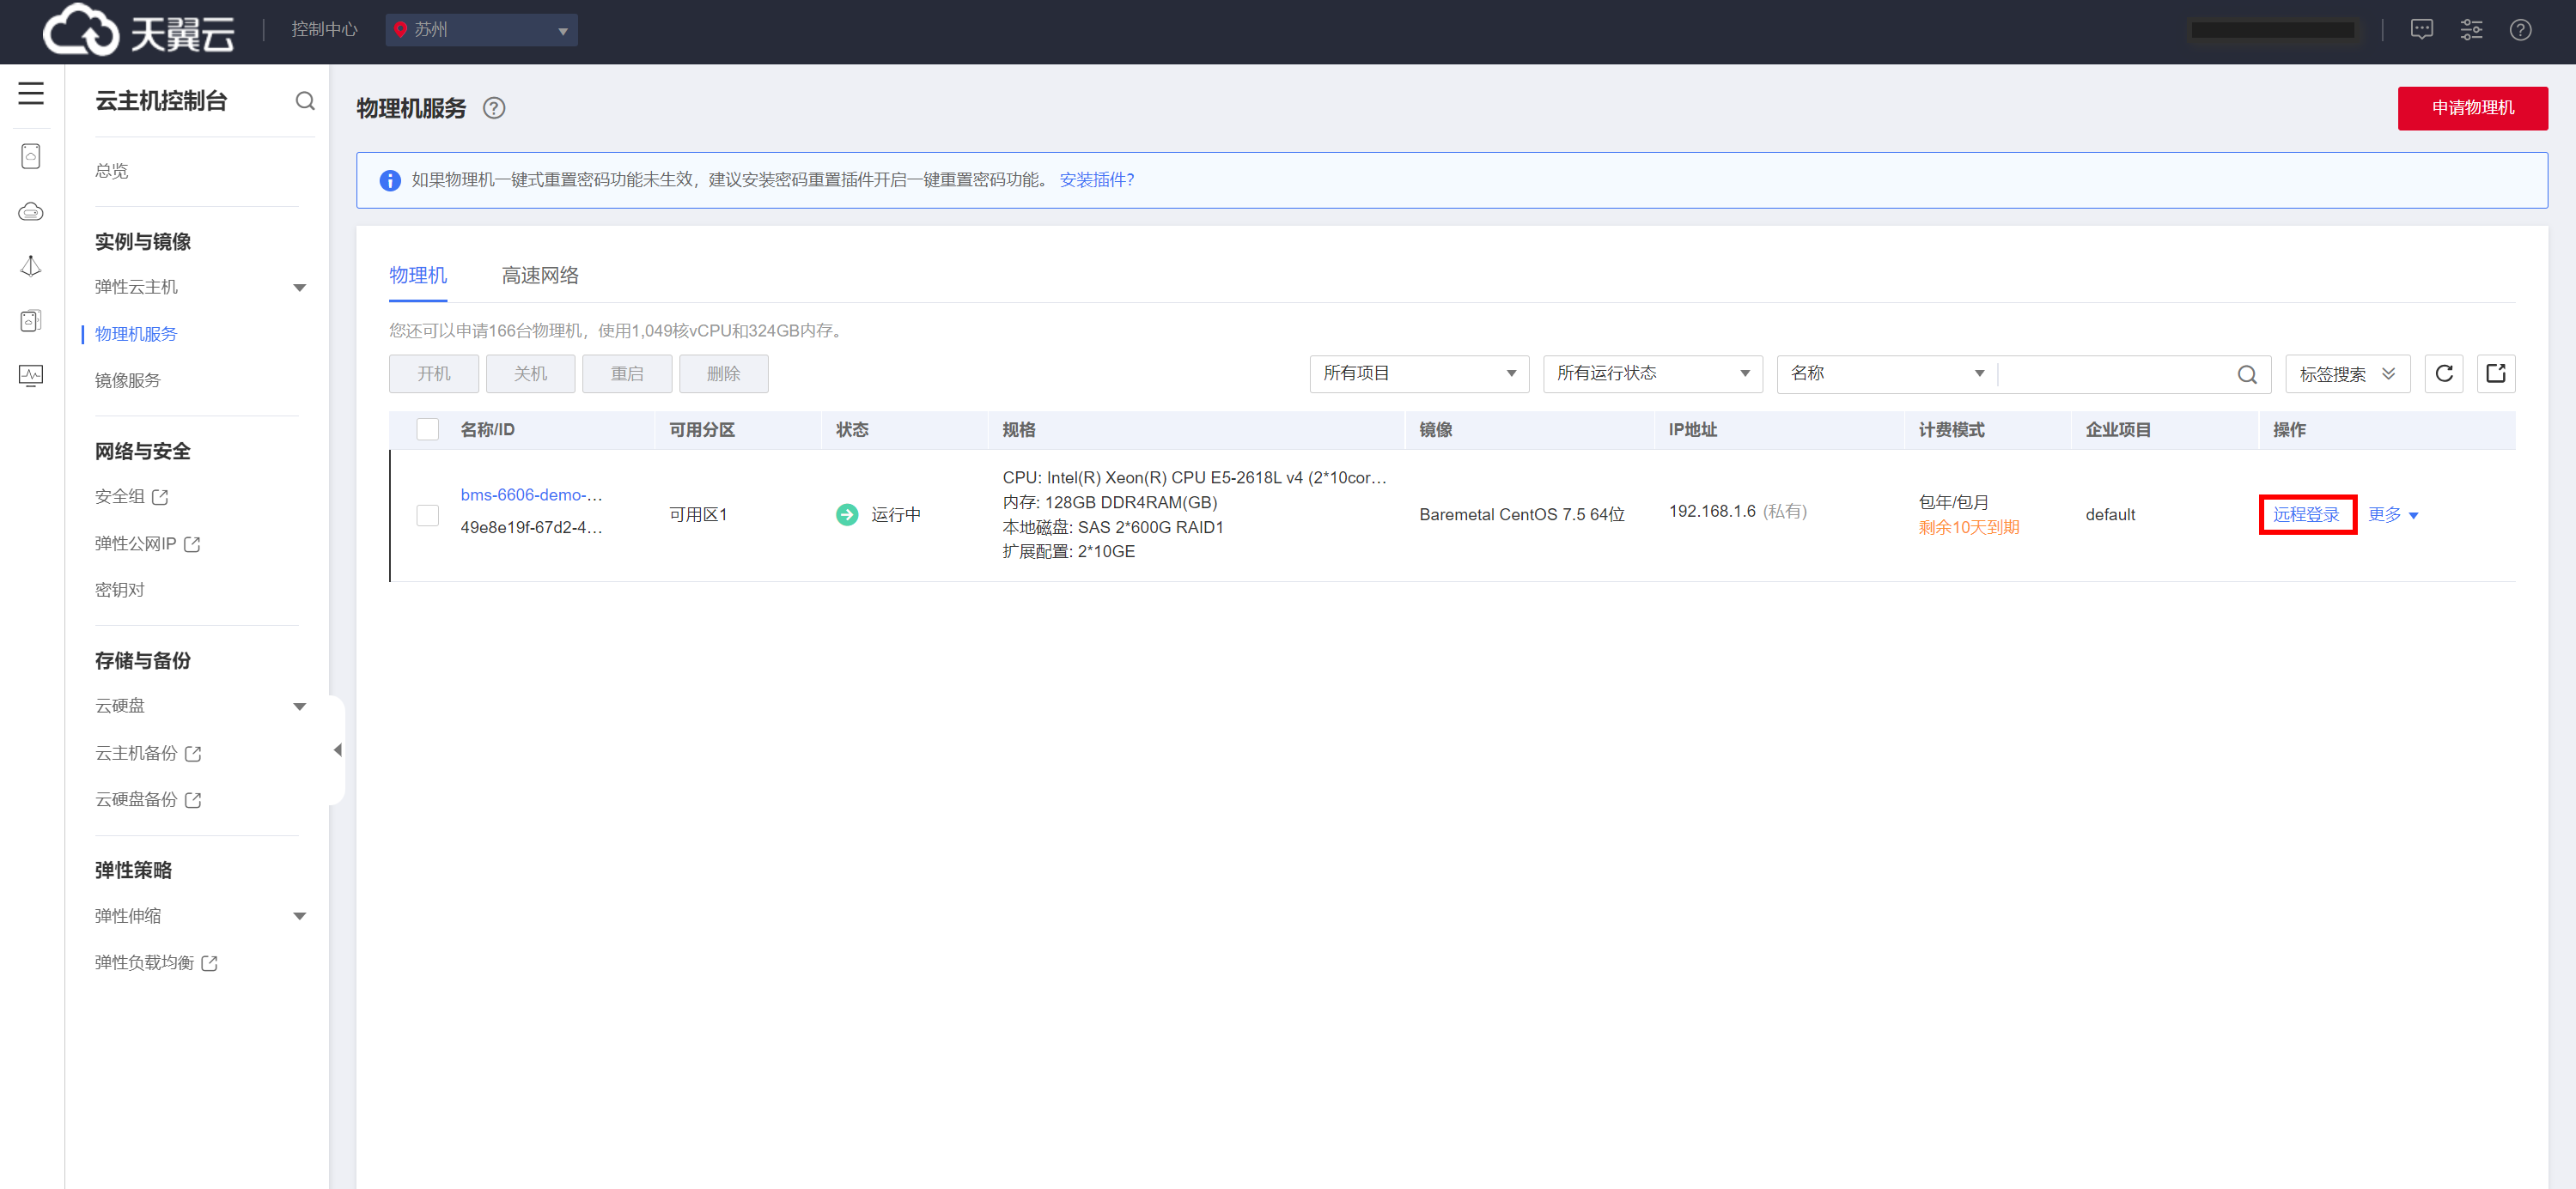Click the 安装插件? link

tap(1096, 179)
